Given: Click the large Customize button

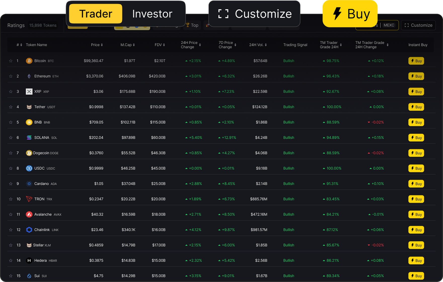Looking at the screenshot, I should click(x=254, y=14).
